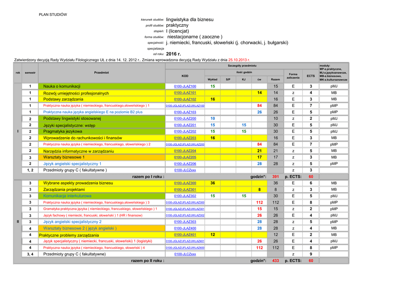397x281 pixels.
Task: Select the 'Nauka o komunikacji' subject cell
Action: click(x=62, y=86)
